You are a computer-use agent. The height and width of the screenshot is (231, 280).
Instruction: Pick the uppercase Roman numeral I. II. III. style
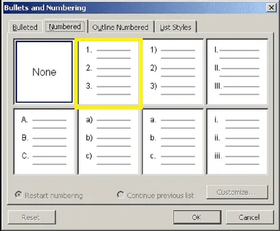[237, 72]
